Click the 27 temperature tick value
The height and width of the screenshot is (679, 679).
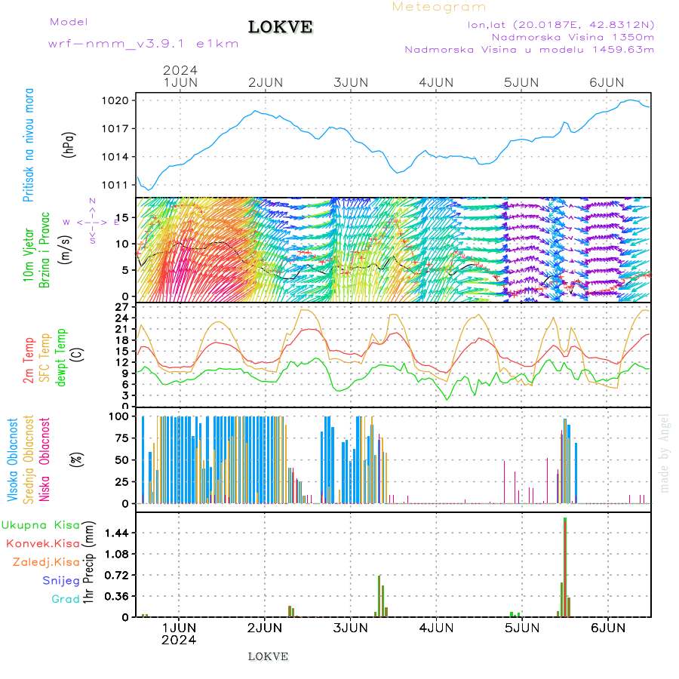point(122,307)
